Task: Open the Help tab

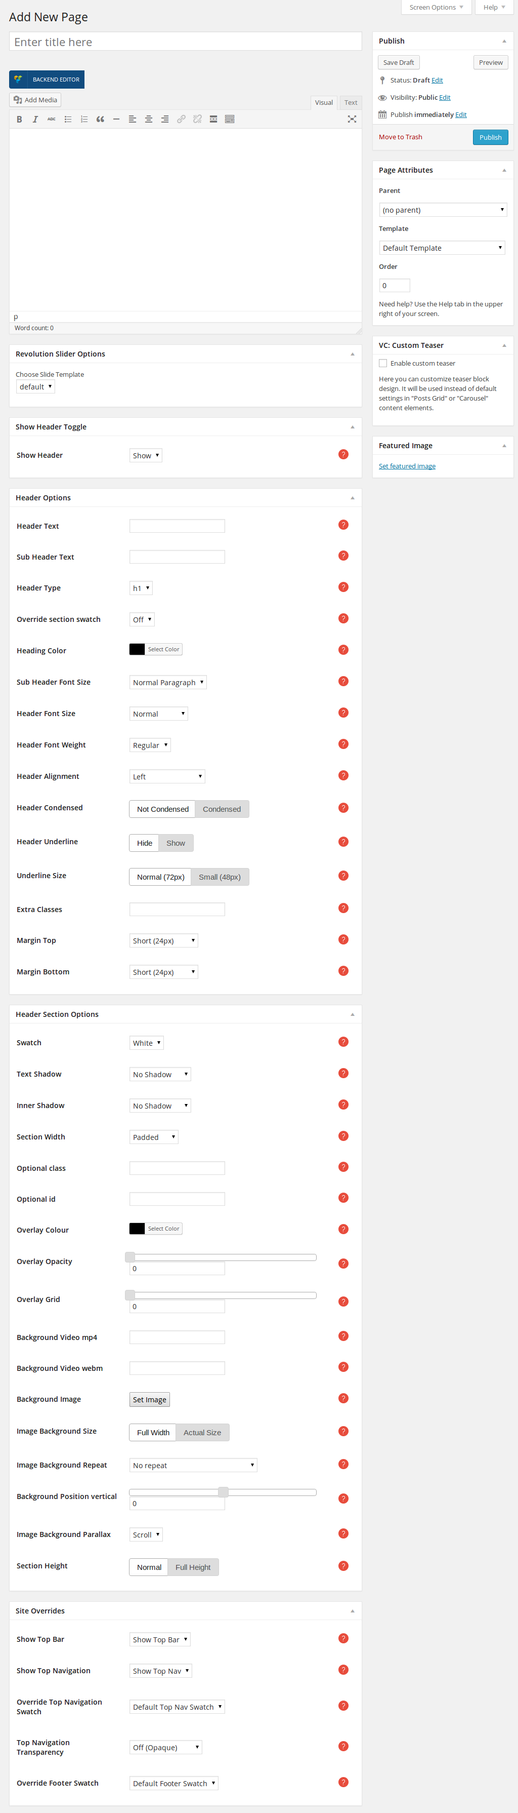Action: point(494,7)
